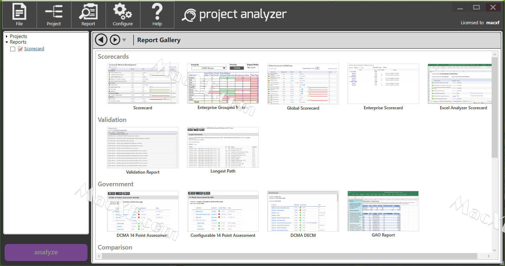Open the GAO Report thumbnail

click(383, 211)
